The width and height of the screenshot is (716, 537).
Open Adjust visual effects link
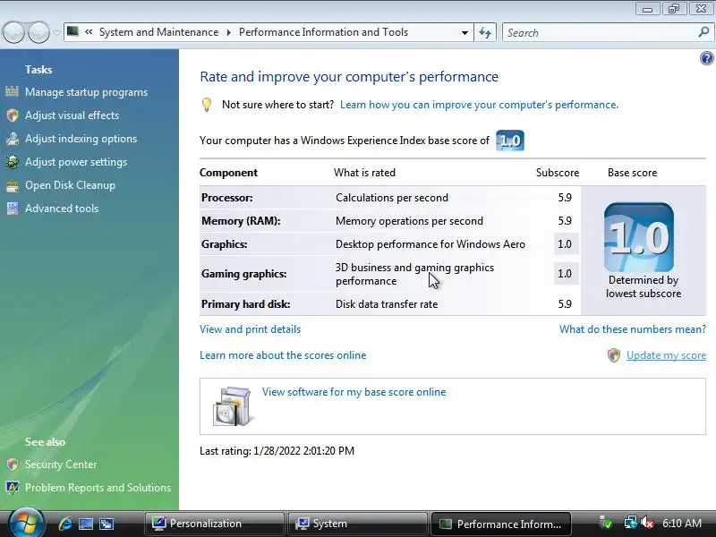coord(72,115)
